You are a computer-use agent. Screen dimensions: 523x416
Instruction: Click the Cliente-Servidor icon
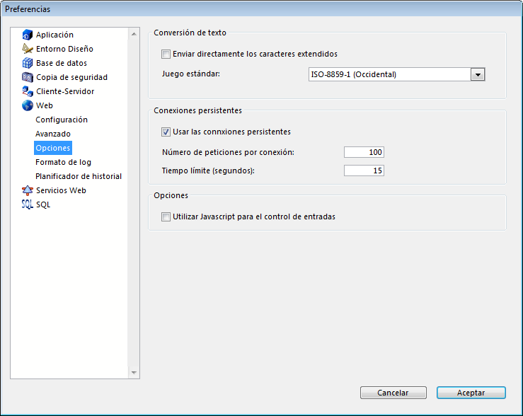(x=28, y=91)
